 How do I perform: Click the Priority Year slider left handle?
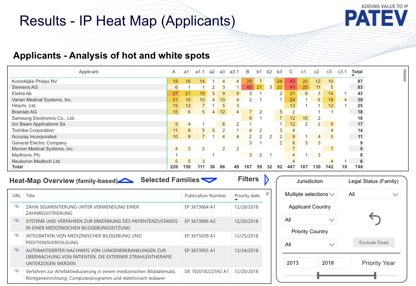pyautogui.click(x=318, y=275)
